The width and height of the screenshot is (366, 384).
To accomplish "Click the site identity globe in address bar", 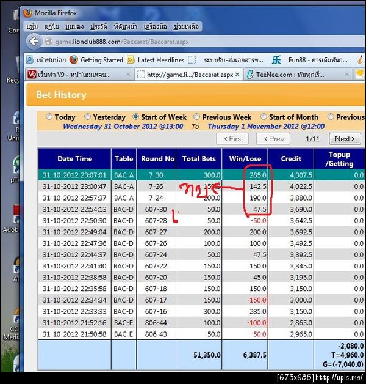I will click(x=49, y=42).
